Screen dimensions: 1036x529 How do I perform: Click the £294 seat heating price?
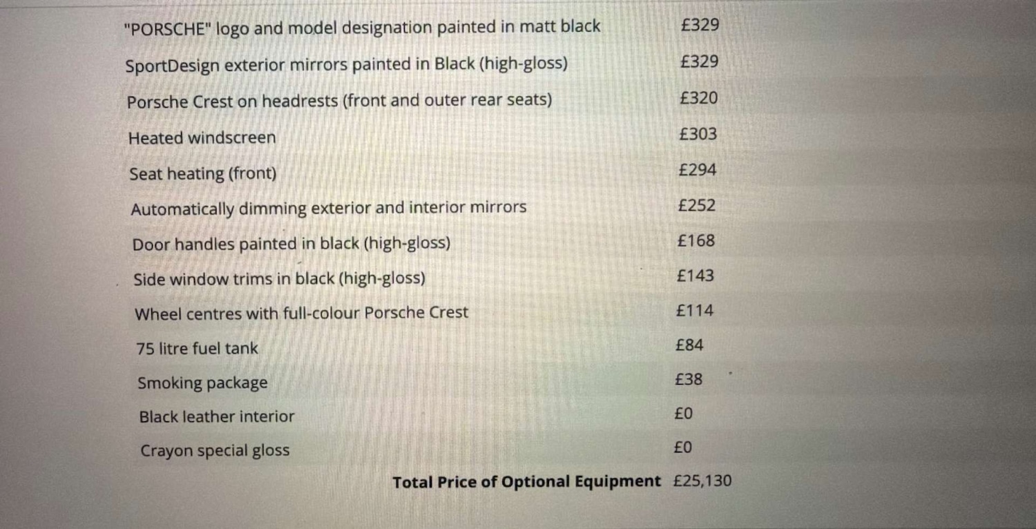pyautogui.click(x=697, y=170)
